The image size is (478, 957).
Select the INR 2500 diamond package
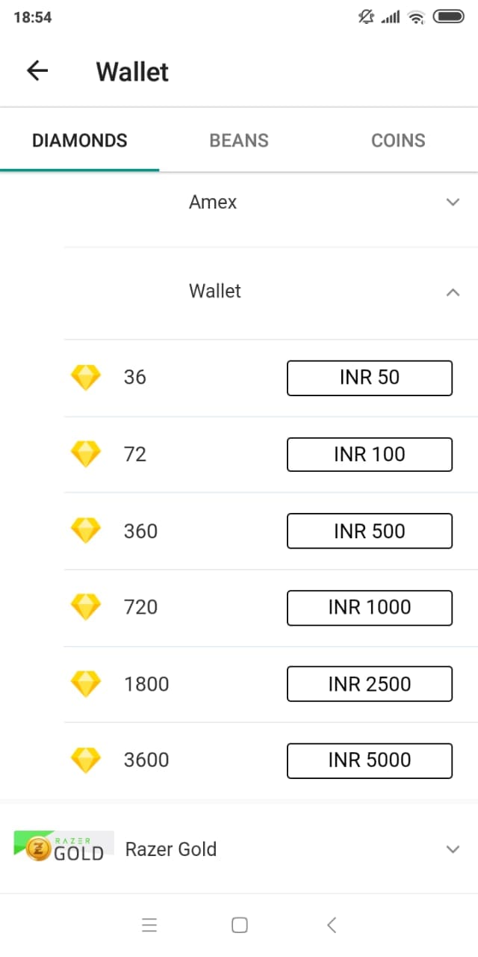pos(370,683)
